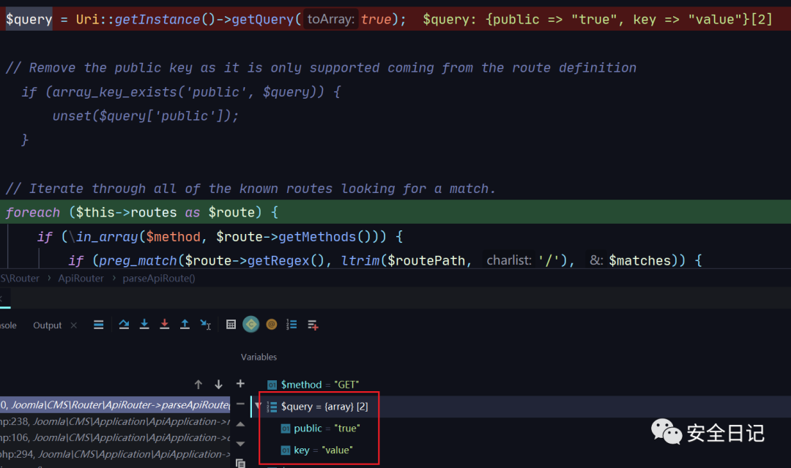Move to previous frame with up arrow

tap(198, 385)
